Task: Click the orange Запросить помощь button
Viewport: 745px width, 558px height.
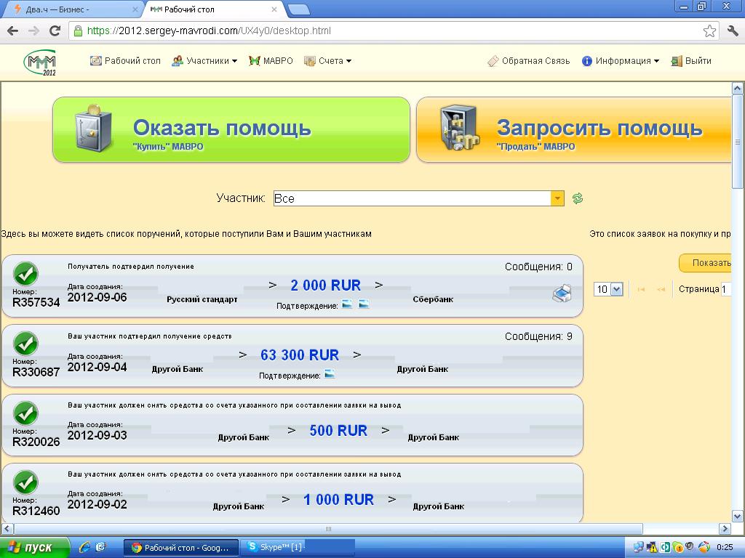Action: pos(573,129)
